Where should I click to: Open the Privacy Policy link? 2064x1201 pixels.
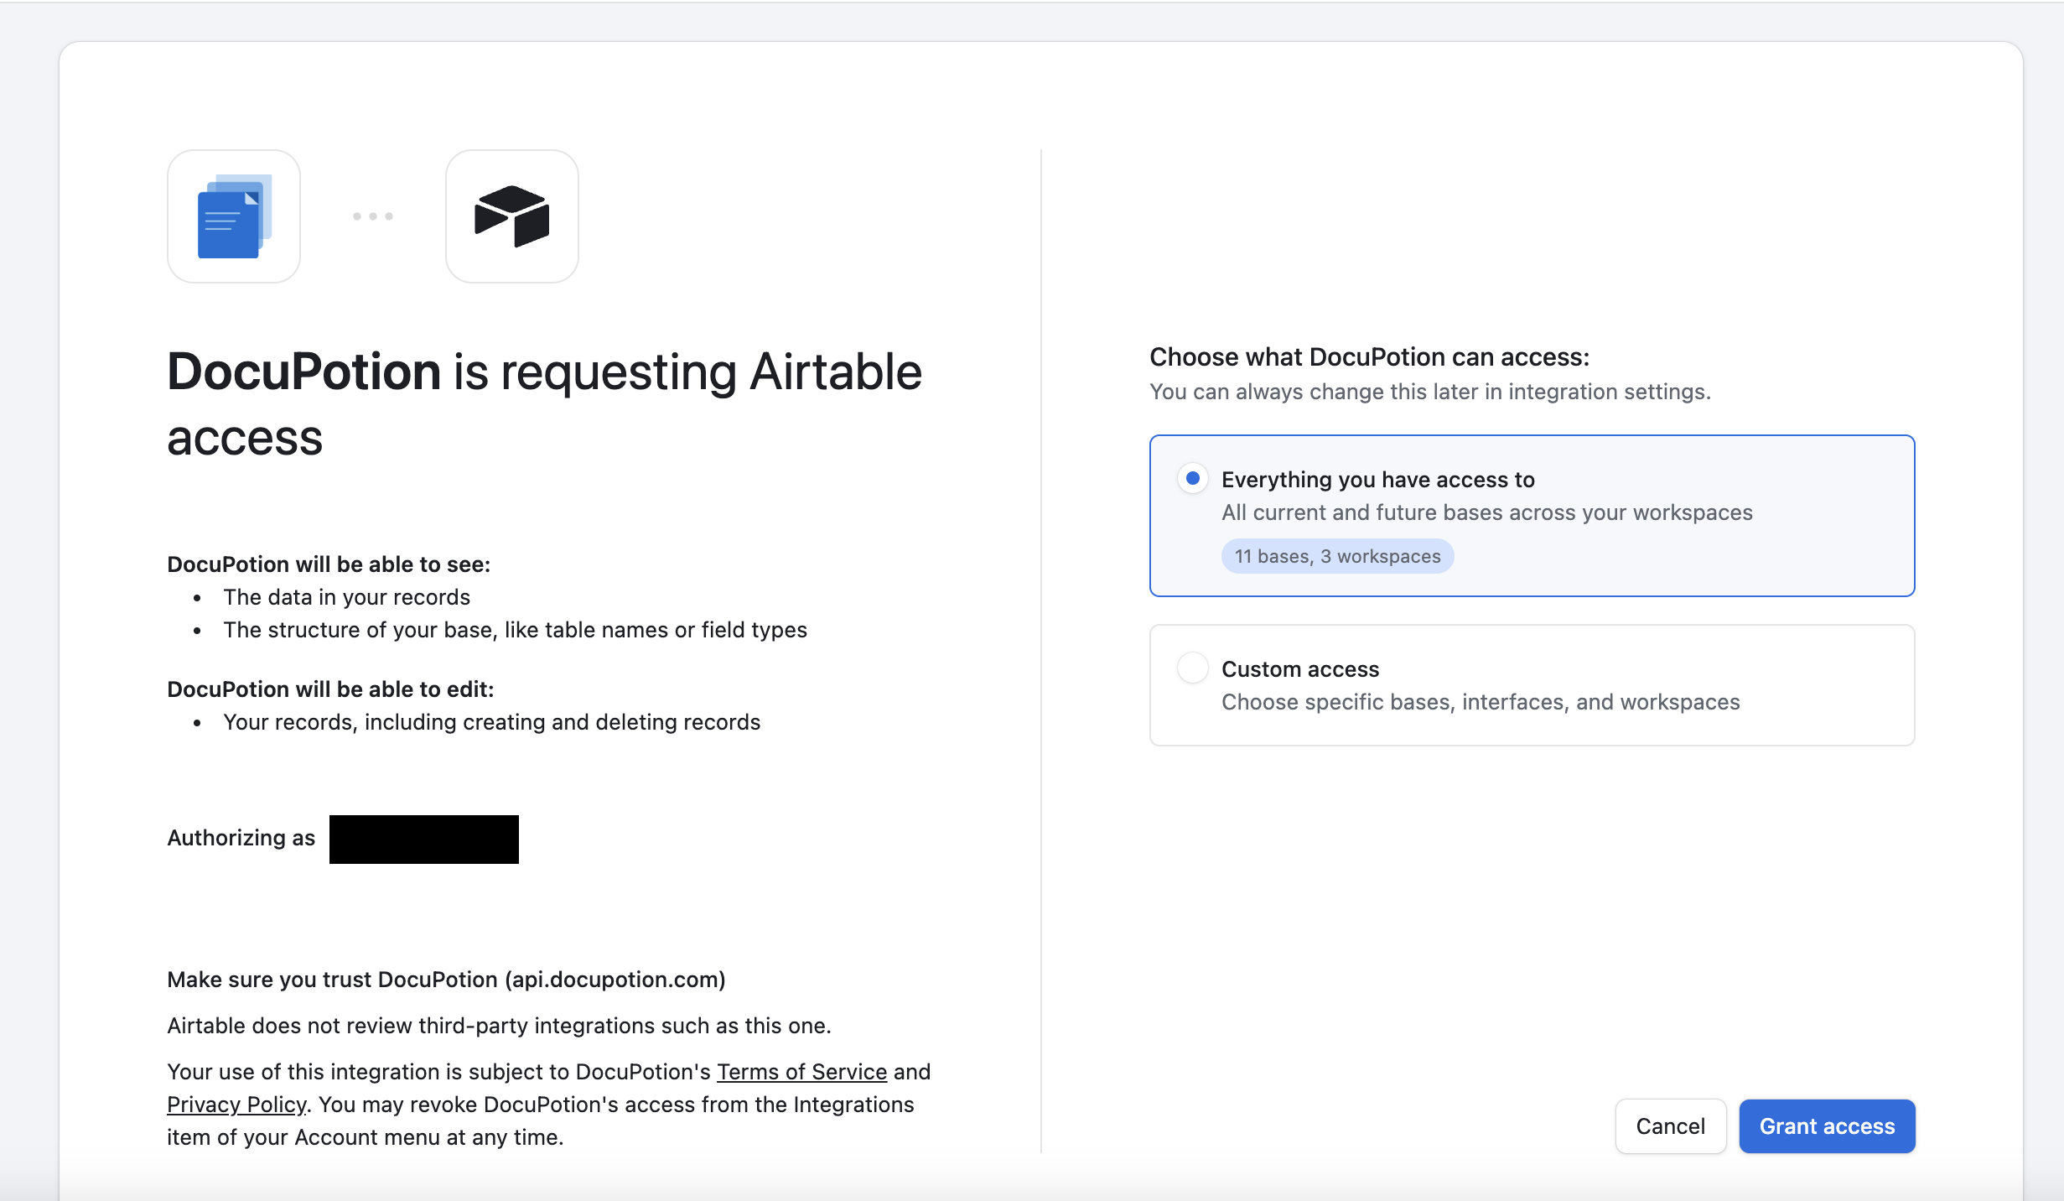[x=236, y=1105]
